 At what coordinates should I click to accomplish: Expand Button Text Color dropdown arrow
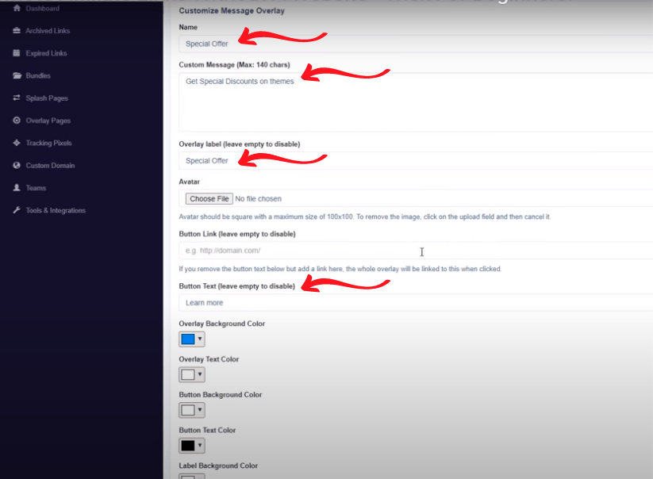pos(200,446)
